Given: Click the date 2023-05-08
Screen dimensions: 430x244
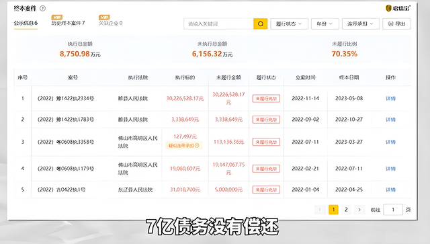Looking at the screenshot, I should click(x=349, y=99).
